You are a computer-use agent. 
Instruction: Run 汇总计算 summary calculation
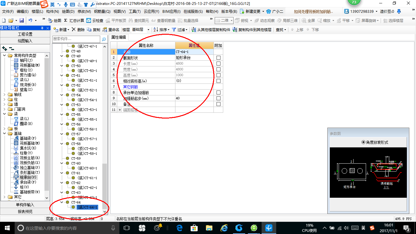tap(74, 20)
